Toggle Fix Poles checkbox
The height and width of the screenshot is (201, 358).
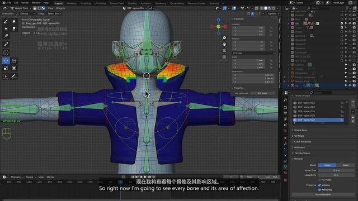pos(319,180)
